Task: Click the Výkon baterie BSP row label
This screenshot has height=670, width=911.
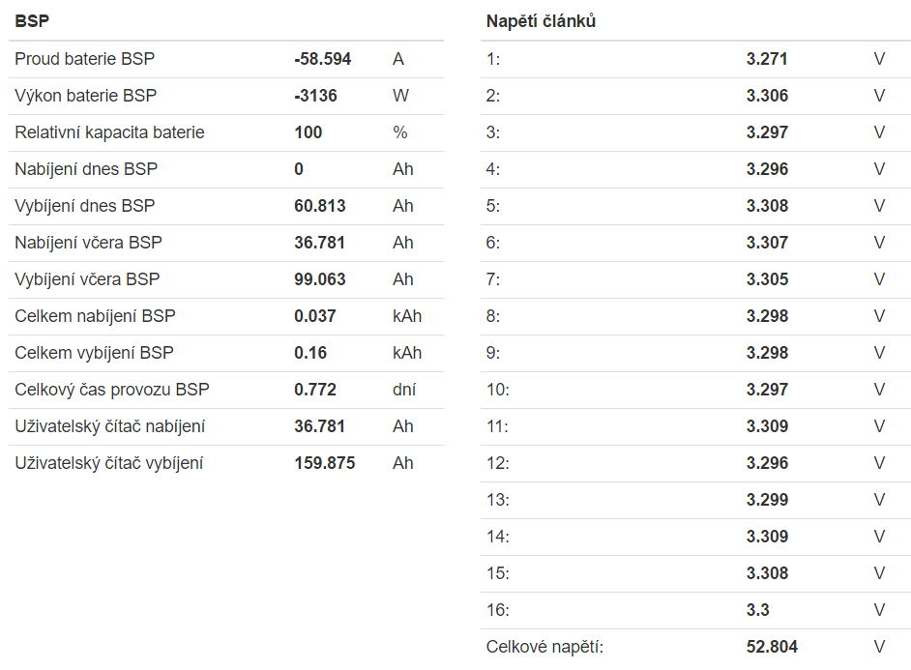Action: [x=85, y=96]
